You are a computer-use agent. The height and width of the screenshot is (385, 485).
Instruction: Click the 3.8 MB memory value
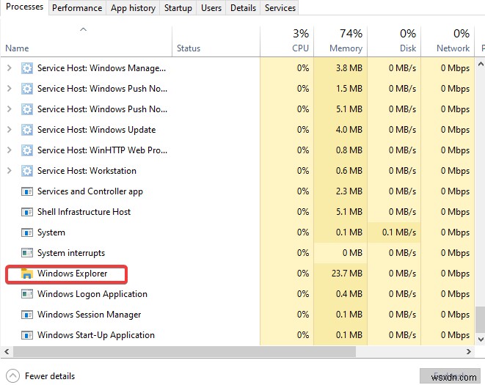[x=349, y=68]
